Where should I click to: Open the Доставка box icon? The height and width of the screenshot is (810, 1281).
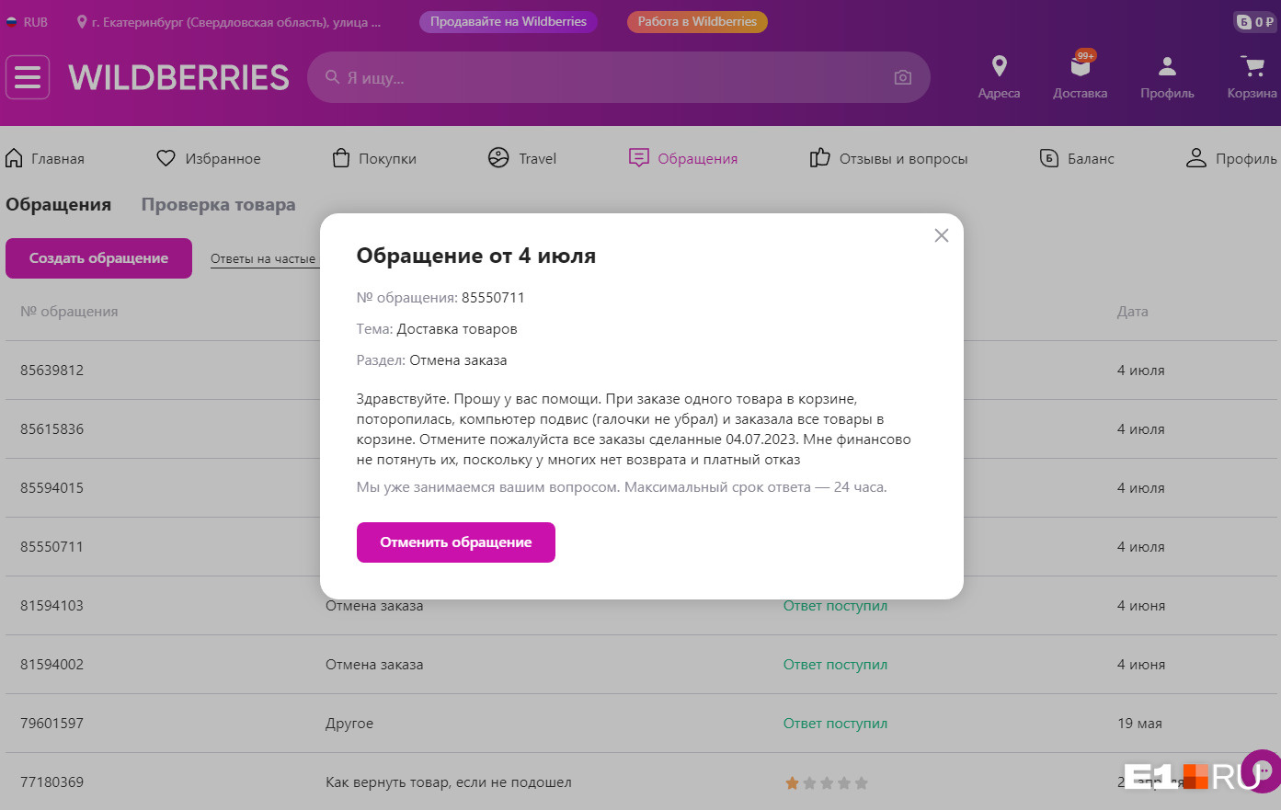pyautogui.click(x=1080, y=67)
